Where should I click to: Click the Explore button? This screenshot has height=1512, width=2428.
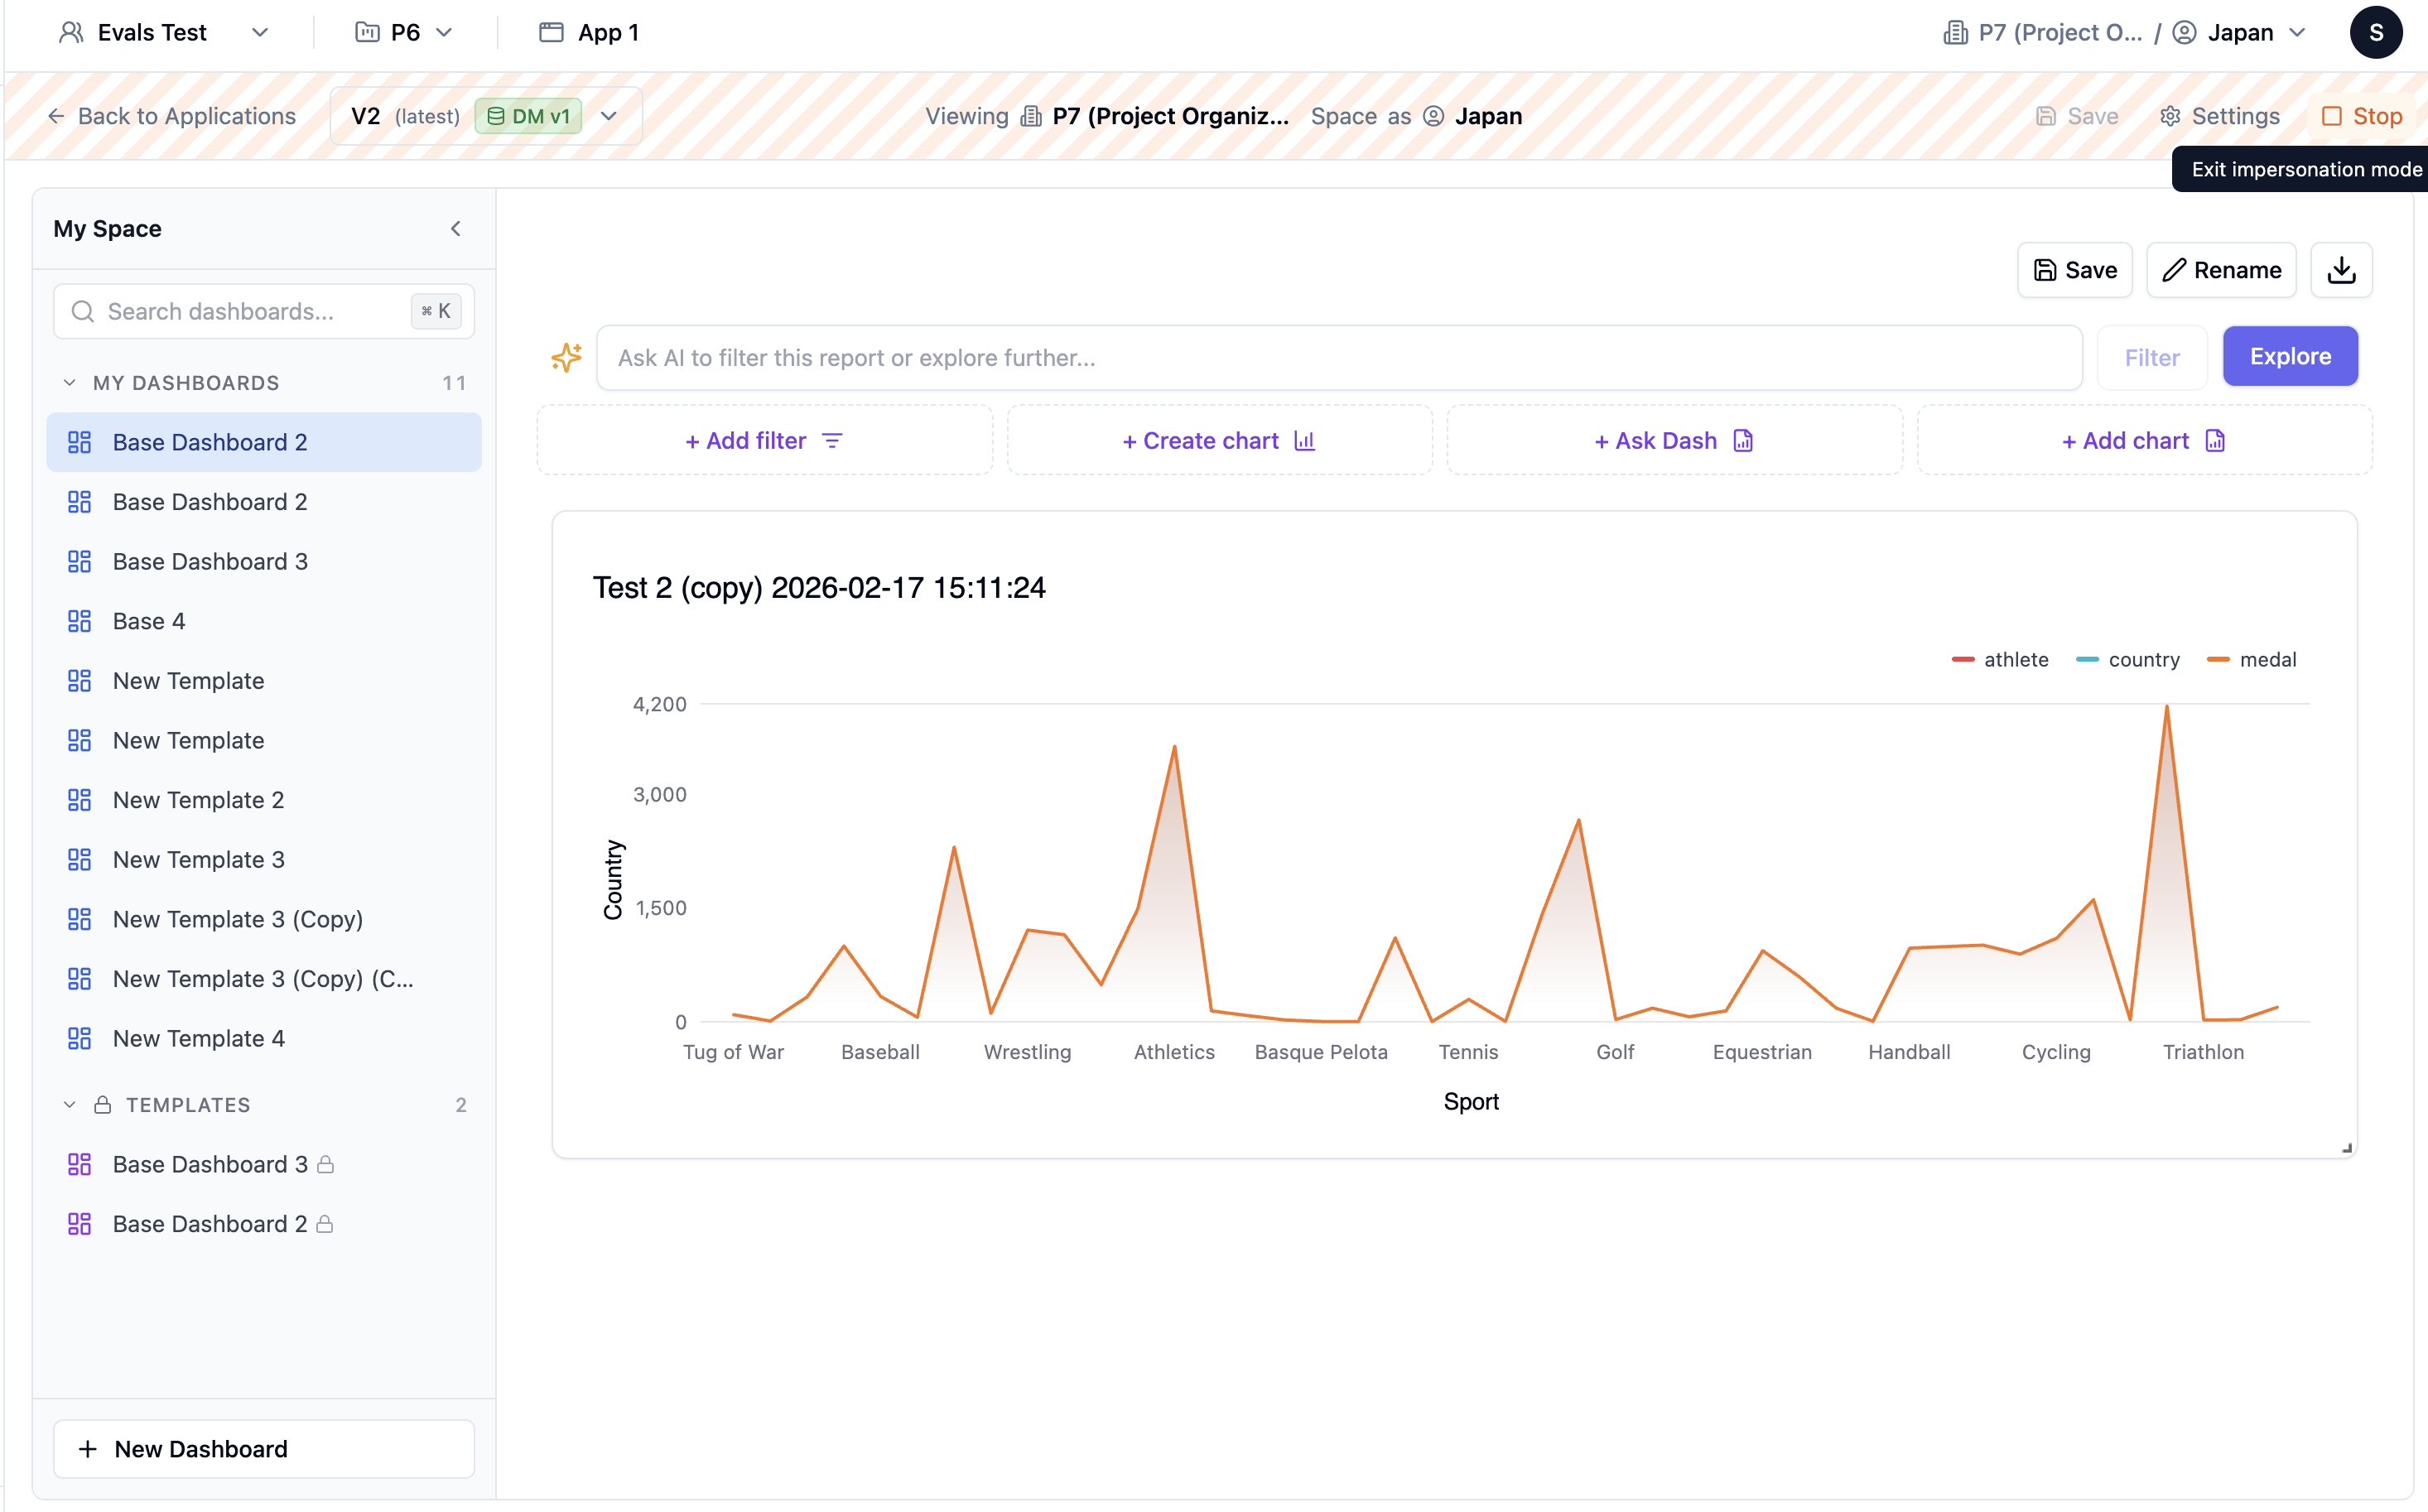click(2289, 357)
